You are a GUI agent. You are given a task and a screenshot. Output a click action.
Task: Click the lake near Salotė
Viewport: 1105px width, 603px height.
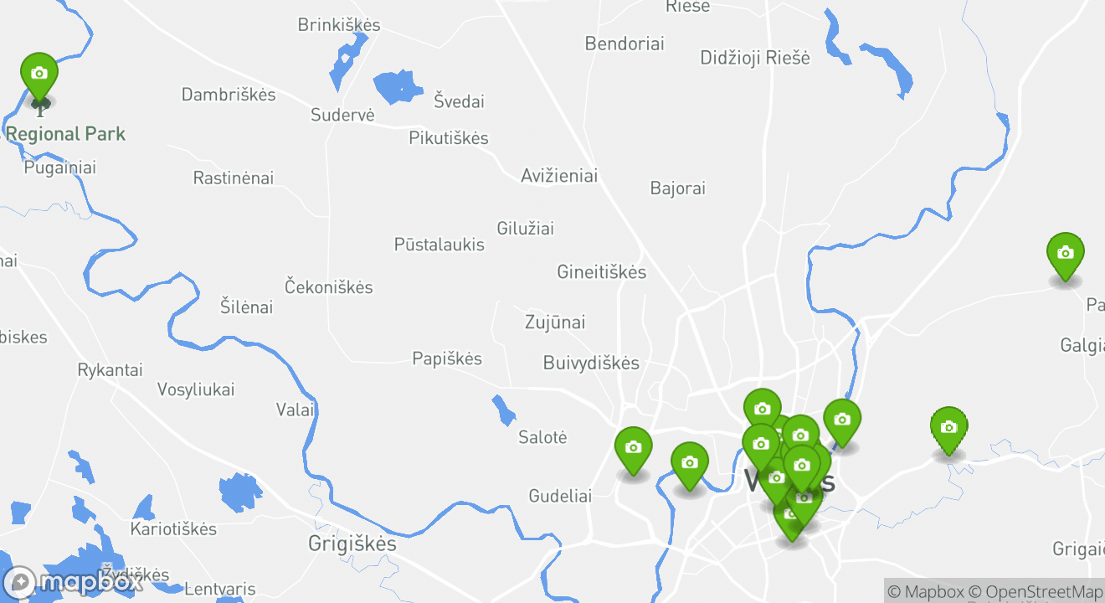pos(503,410)
